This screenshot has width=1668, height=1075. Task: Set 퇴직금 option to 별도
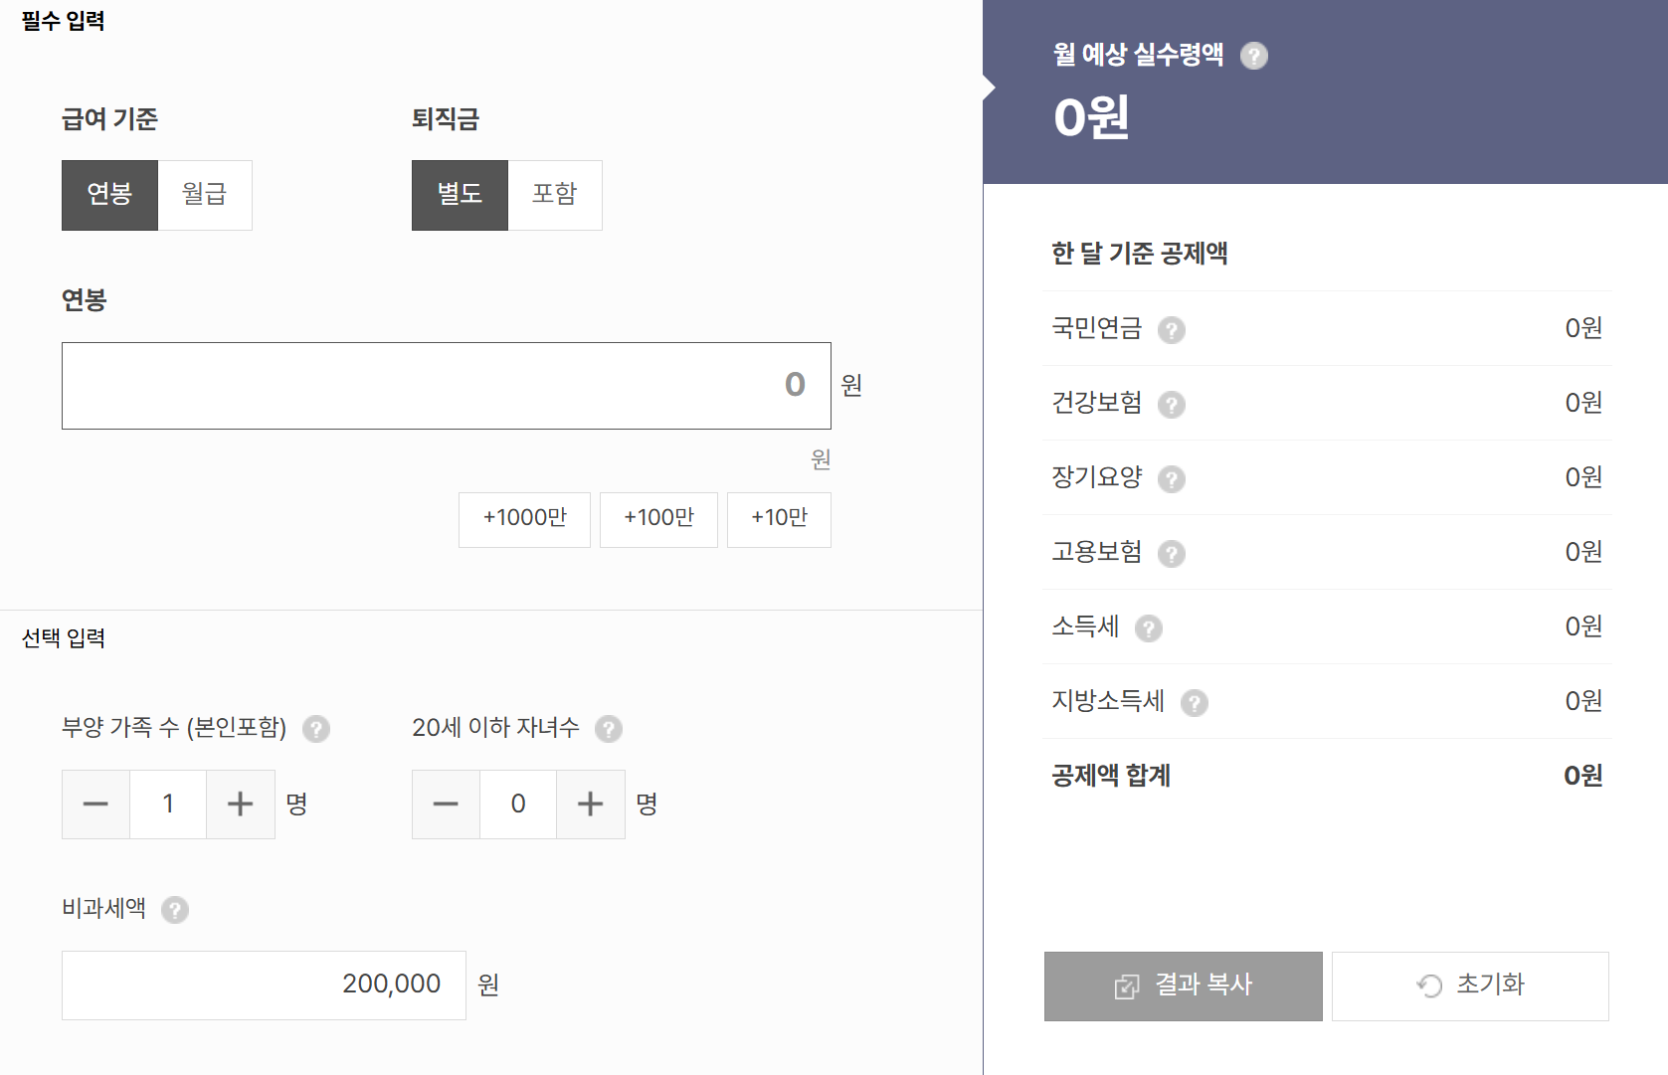(460, 195)
